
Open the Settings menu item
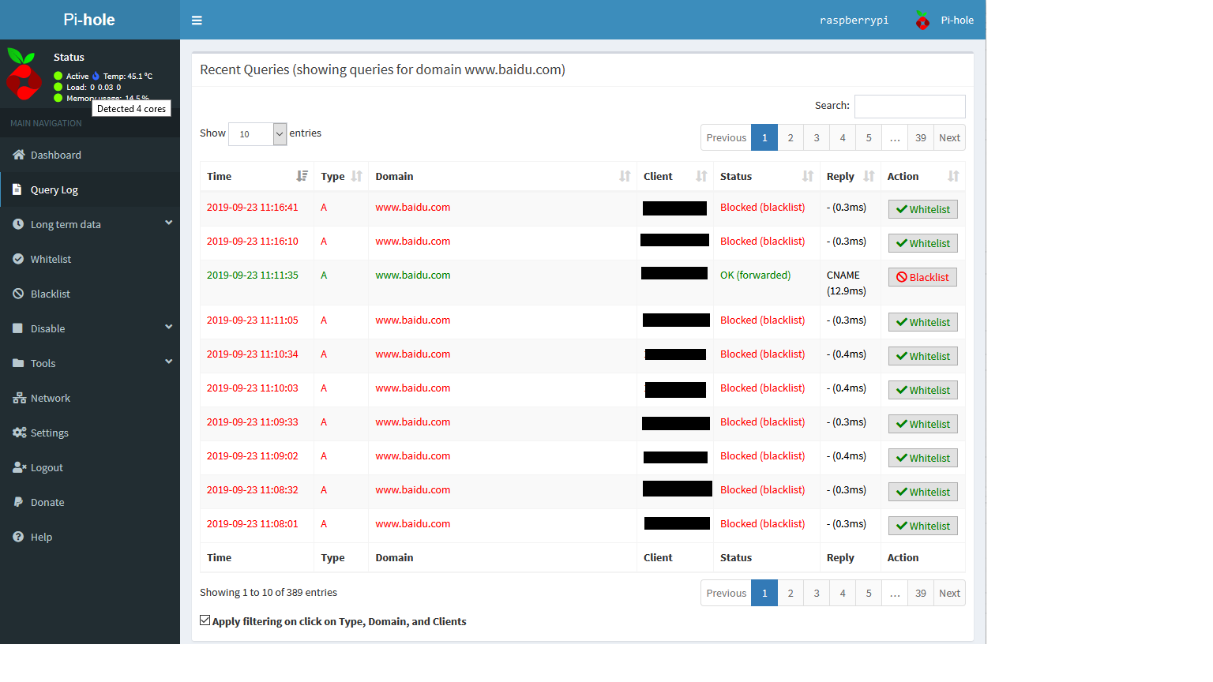point(90,433)
